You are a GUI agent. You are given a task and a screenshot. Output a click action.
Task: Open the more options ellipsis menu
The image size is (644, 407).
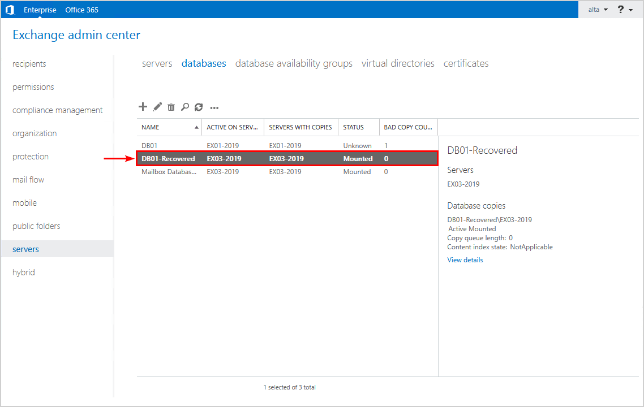(x=214, y=107)
